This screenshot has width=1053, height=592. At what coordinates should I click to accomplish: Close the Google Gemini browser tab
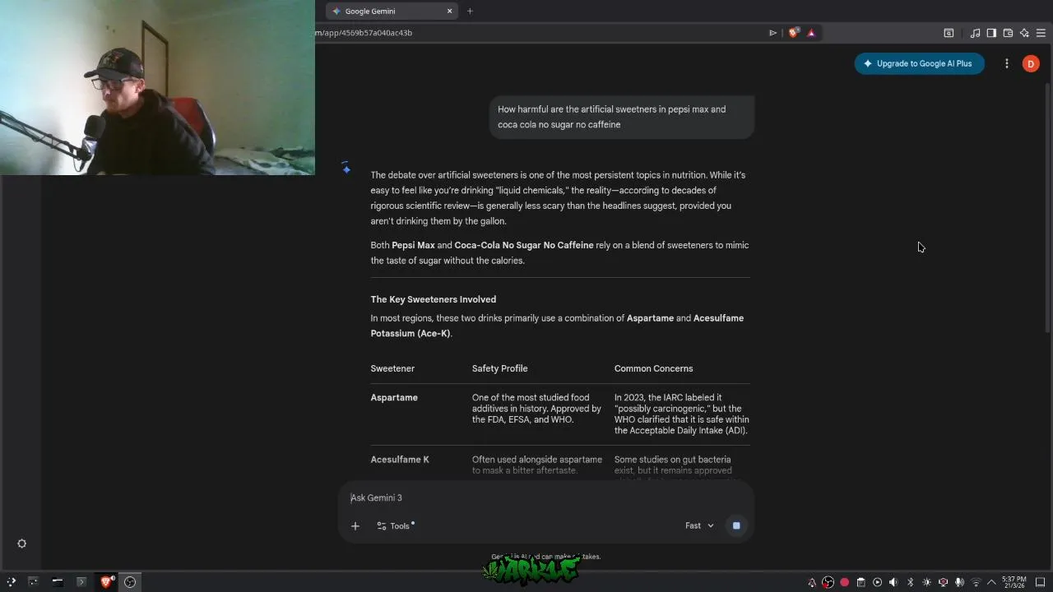click(x=449, y=11)
